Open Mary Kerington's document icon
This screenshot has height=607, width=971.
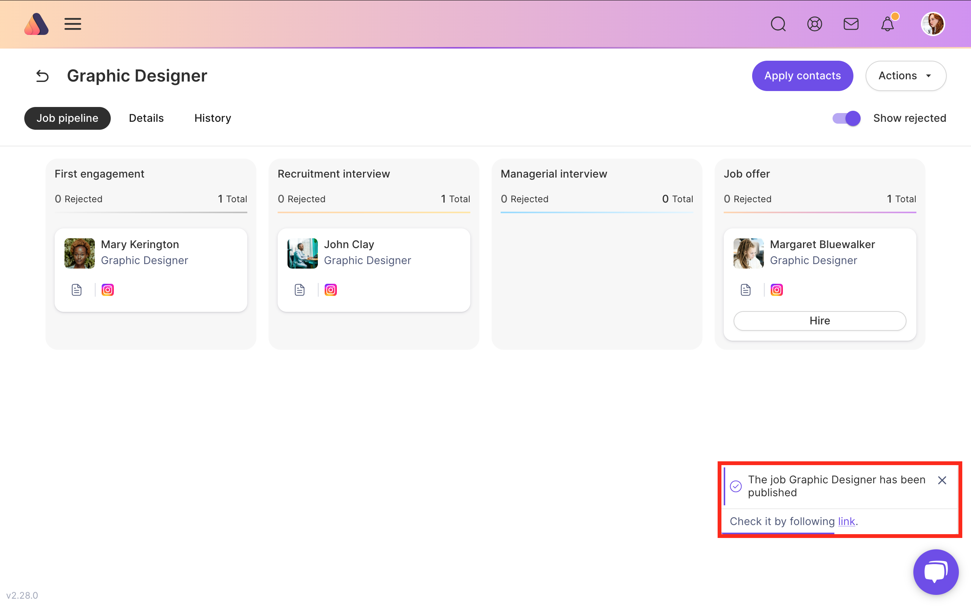pyautogui.click(x=77, y=290)
